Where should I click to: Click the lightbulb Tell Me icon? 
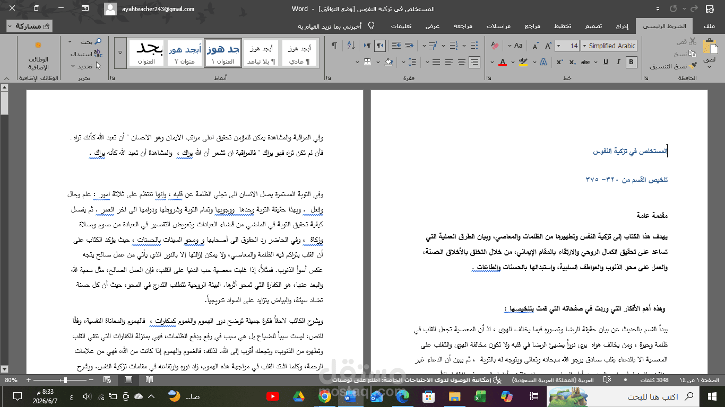[372, 25]
